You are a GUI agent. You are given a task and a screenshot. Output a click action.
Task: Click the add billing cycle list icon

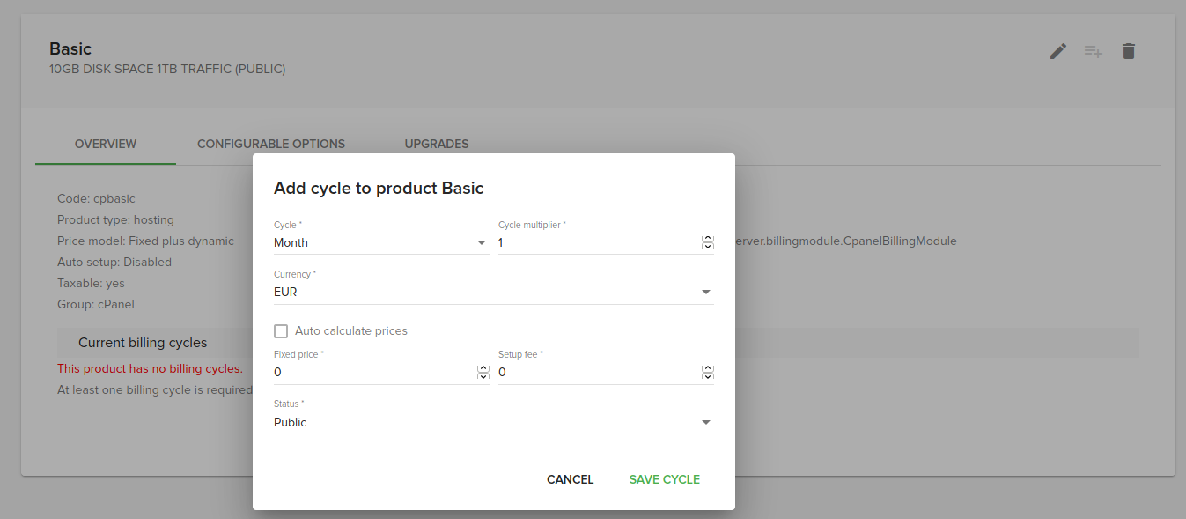pyautogui.click(x=1093, y=51)
